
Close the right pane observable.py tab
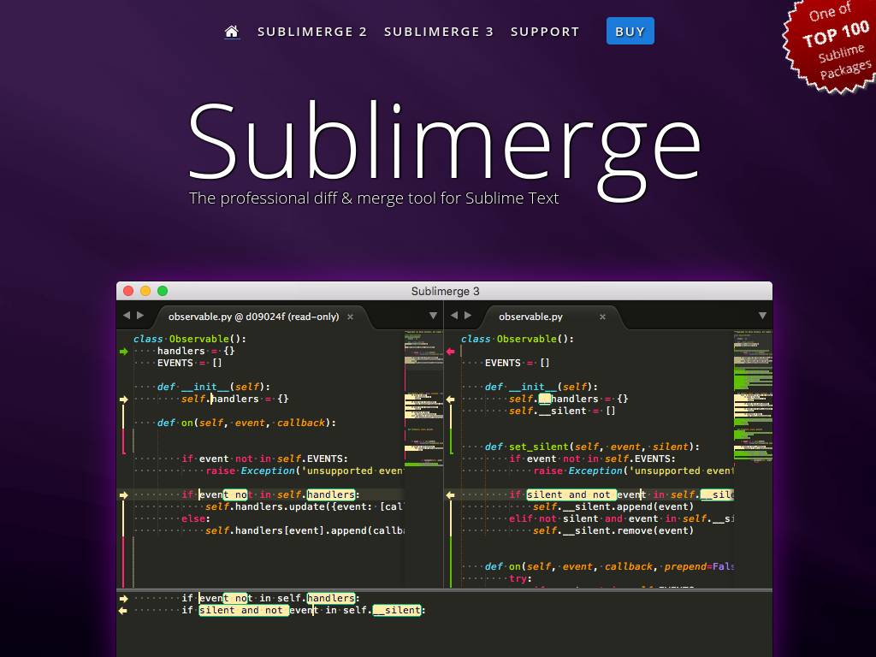602,317
